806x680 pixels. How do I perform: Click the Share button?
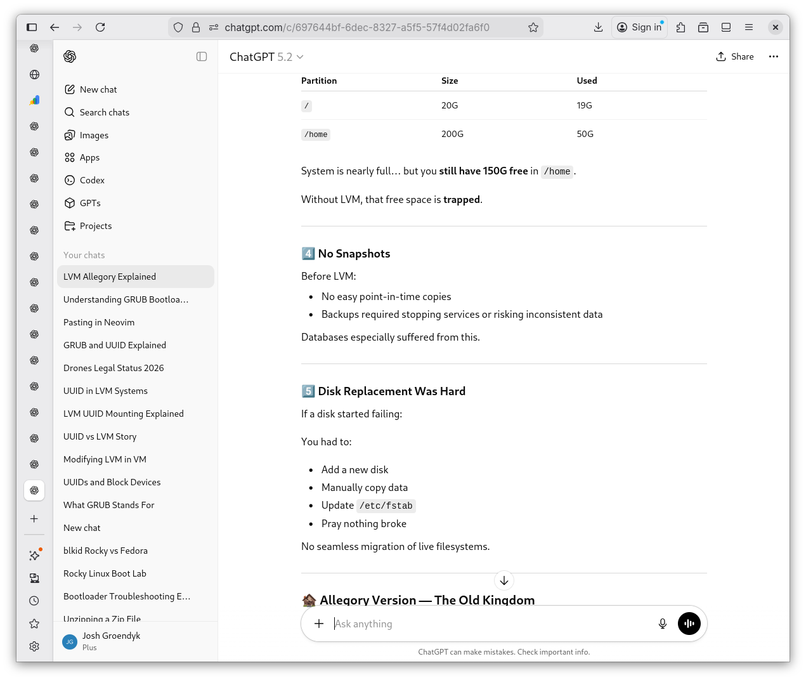click(x=735, y=56)
